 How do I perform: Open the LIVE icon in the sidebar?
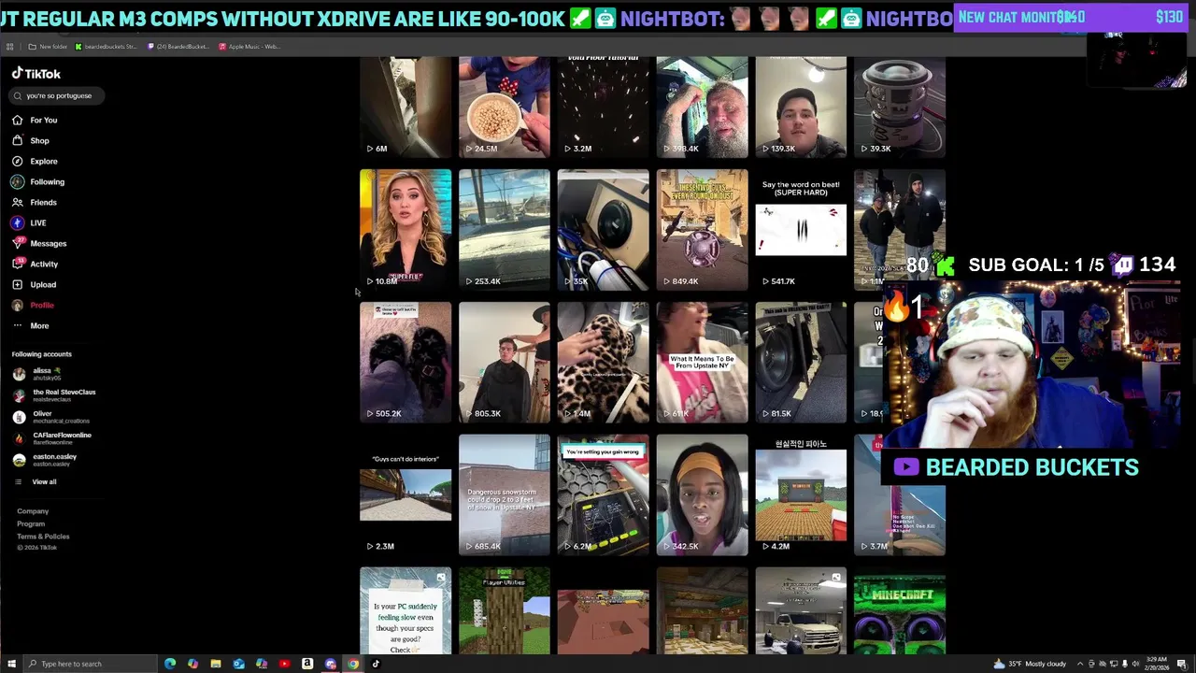(17, 222)
